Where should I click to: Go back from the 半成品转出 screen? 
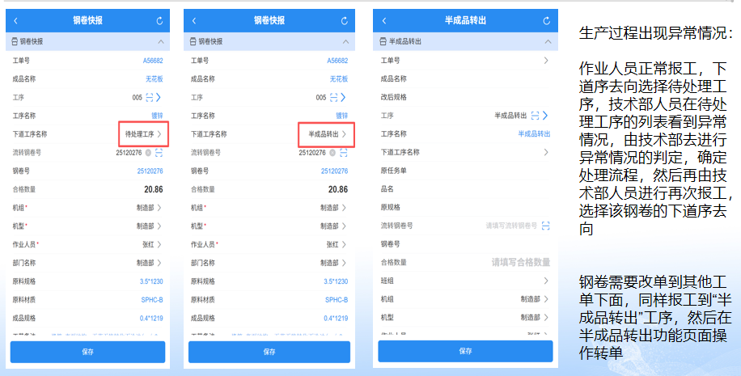pyautogui.click(x=383, y=21)
